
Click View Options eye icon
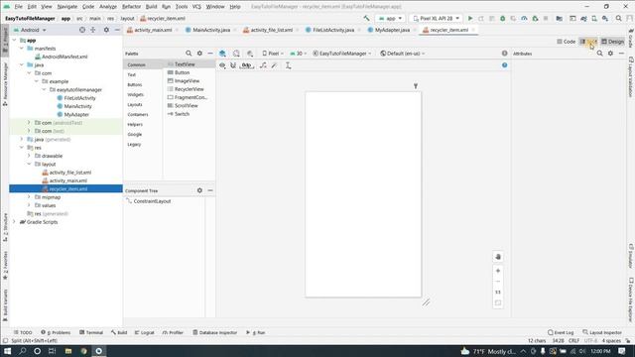point(222,65)
